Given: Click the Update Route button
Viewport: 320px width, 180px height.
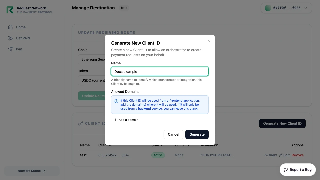Looking at the screenshot, I should point(92,96).
